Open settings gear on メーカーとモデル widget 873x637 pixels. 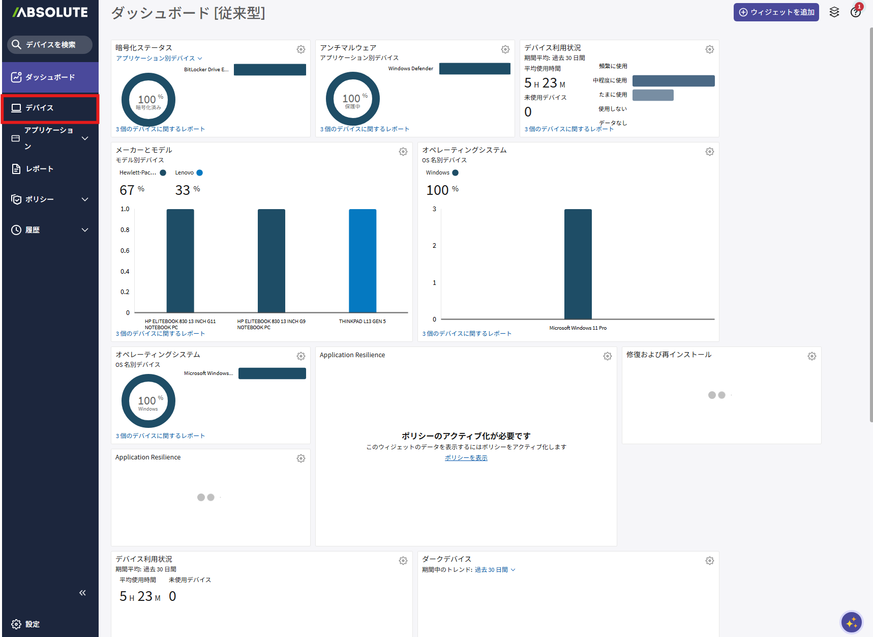tap(403, 152)
